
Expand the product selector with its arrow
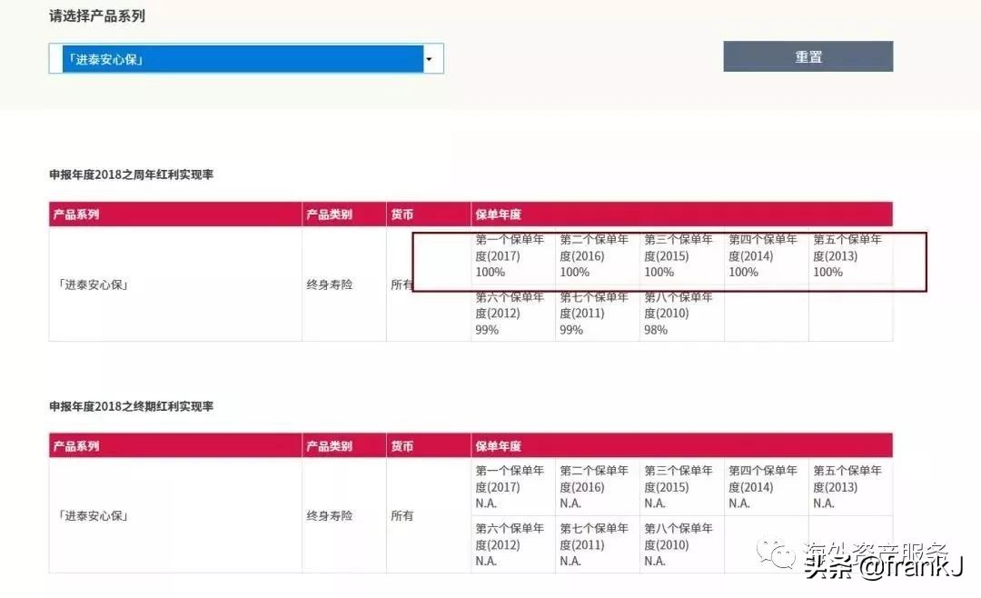(429, 58)
